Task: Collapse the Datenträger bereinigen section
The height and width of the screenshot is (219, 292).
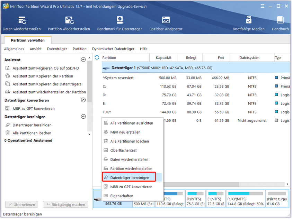Action: pos(83,117)
